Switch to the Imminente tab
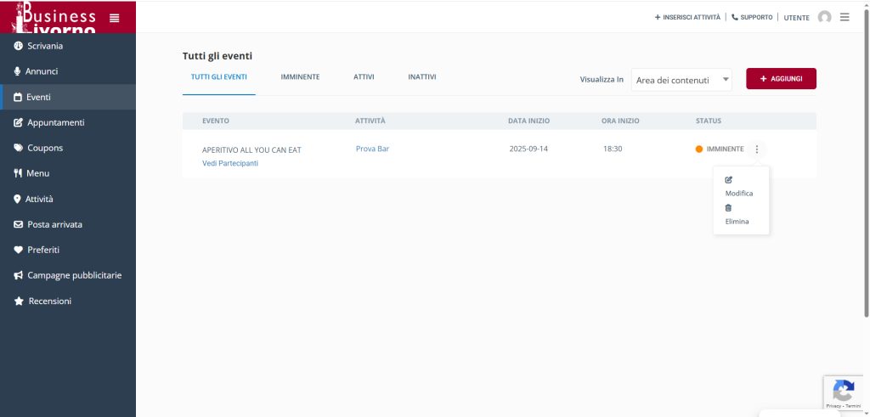The width and height of the screenshot is (870, 417). coord(300,77)
